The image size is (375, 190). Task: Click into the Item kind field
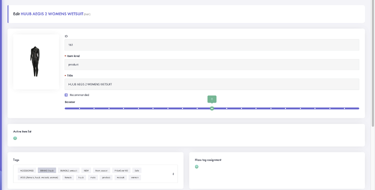click(x=212, y=64)
